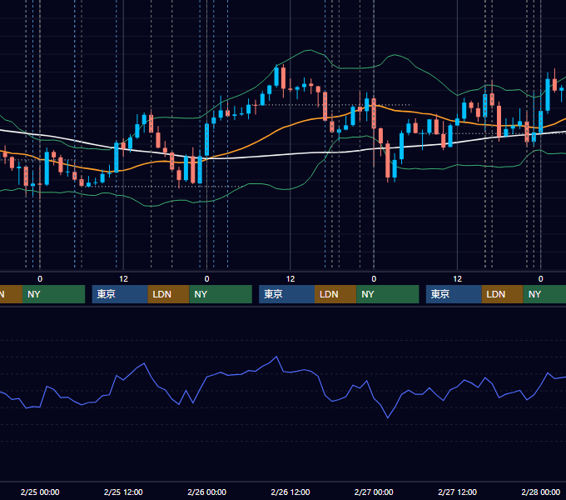Select the 2/26 東京 session block

[286, 294]
